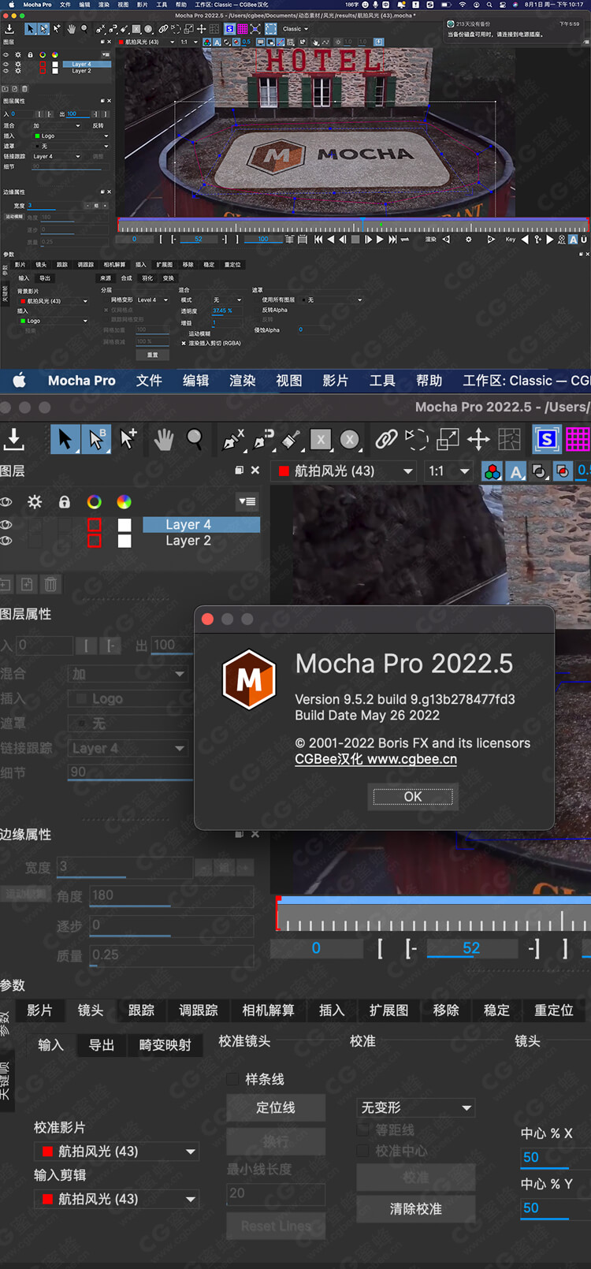Click the lock column icon in enlarged layers header
This screenshot has width=591, height=1269.
click(65, 502)
